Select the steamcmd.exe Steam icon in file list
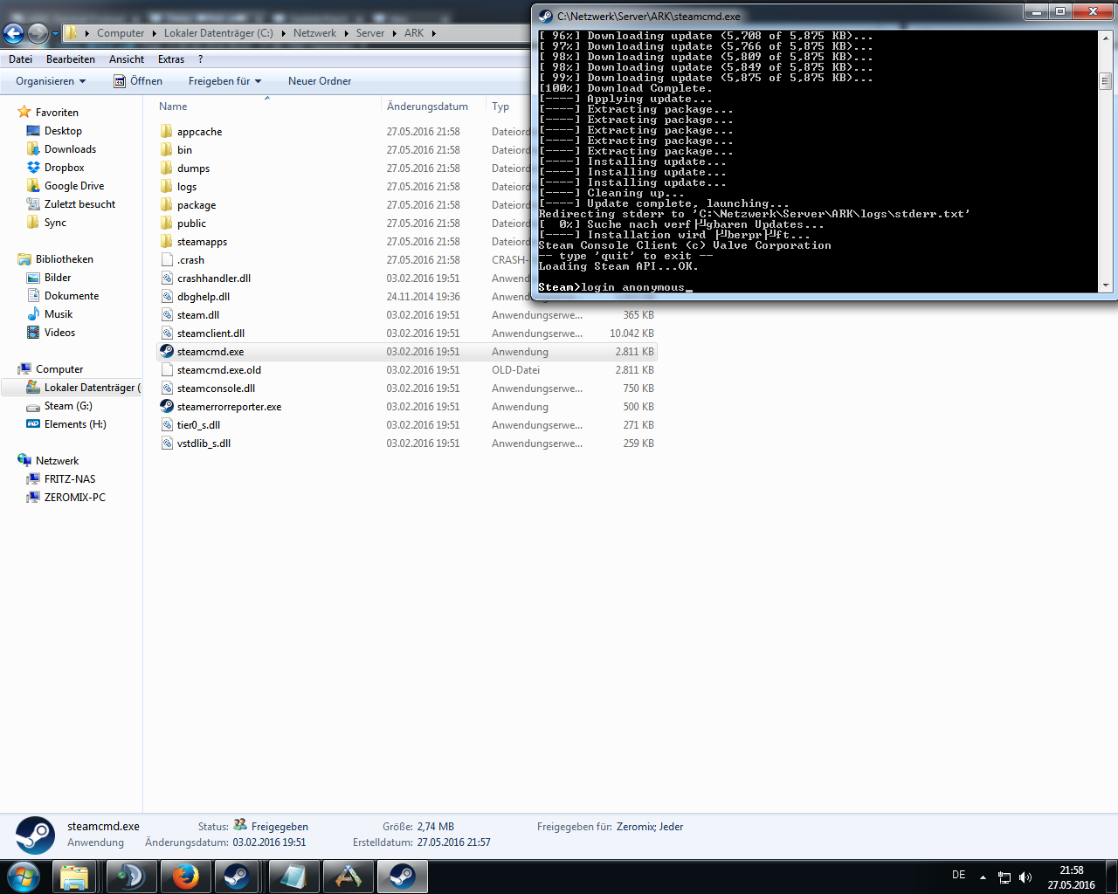The height and width of the screenshot is (894, 1118). point(166,352)
